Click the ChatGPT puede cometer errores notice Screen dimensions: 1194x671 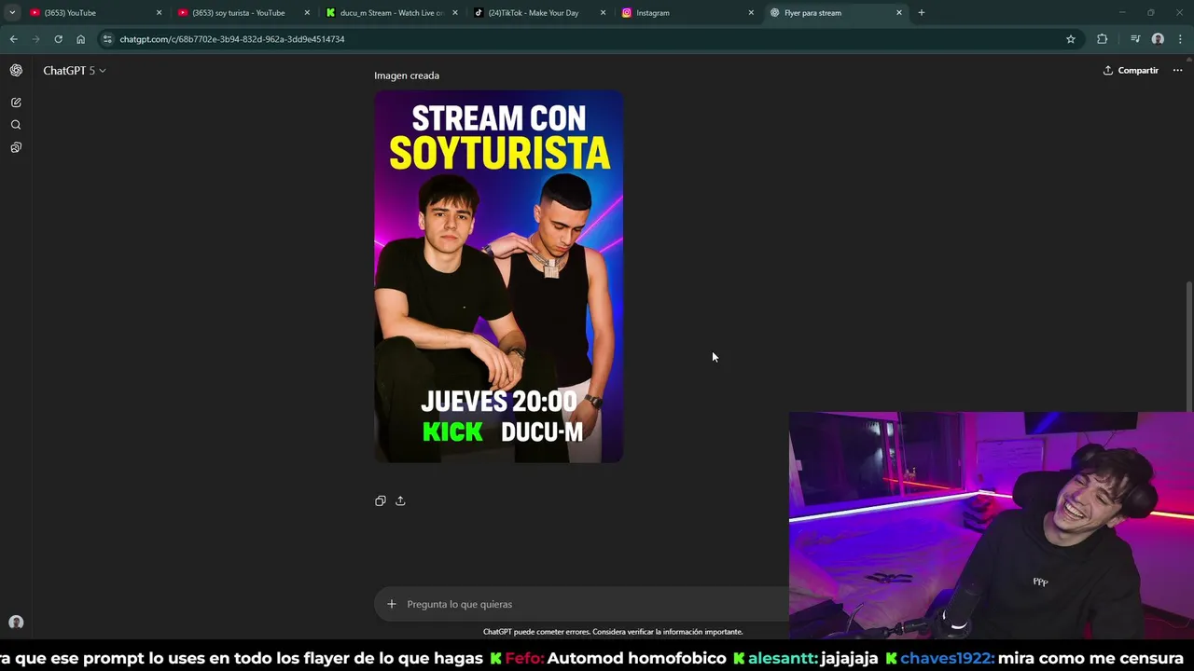click(613, 632)
